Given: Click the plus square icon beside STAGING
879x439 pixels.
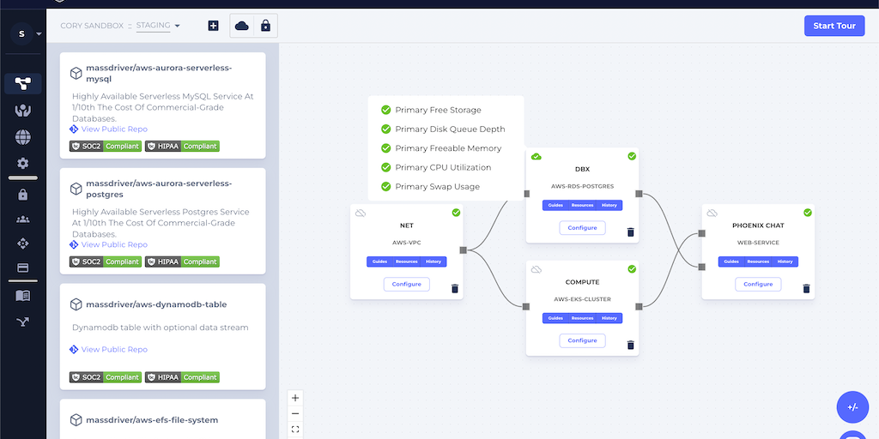Looking at the screenshot, I should [x=214, y=26].
